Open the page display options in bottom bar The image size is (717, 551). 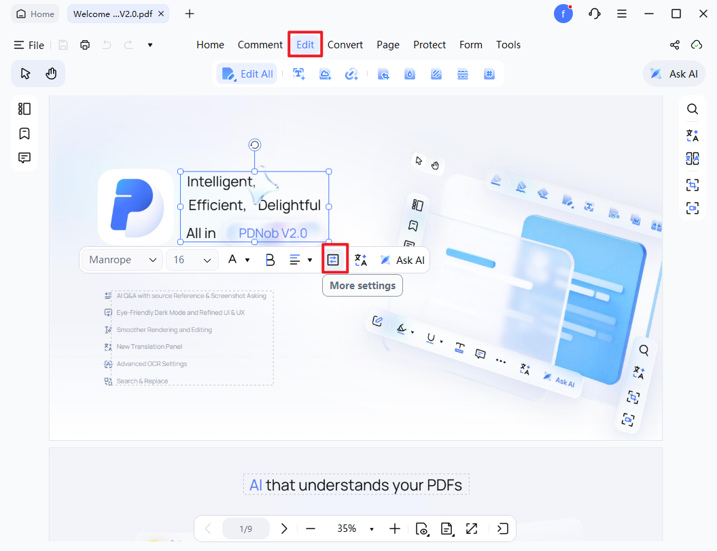coord(447,529)
